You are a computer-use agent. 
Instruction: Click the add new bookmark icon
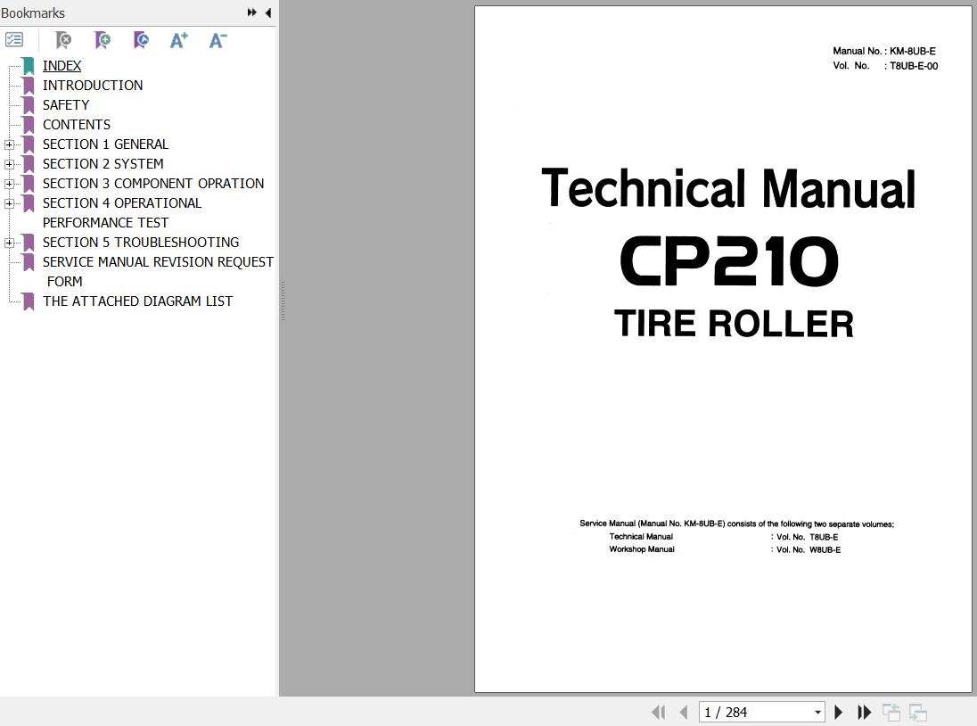click(x=103, y=40)
